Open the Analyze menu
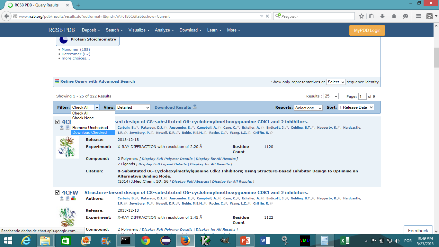 pyautogui.click(x=164, y=30)
